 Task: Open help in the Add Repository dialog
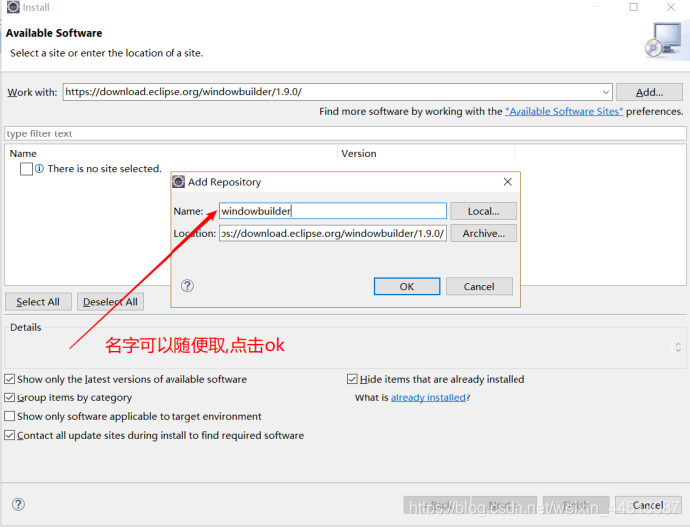coord(187,286)
